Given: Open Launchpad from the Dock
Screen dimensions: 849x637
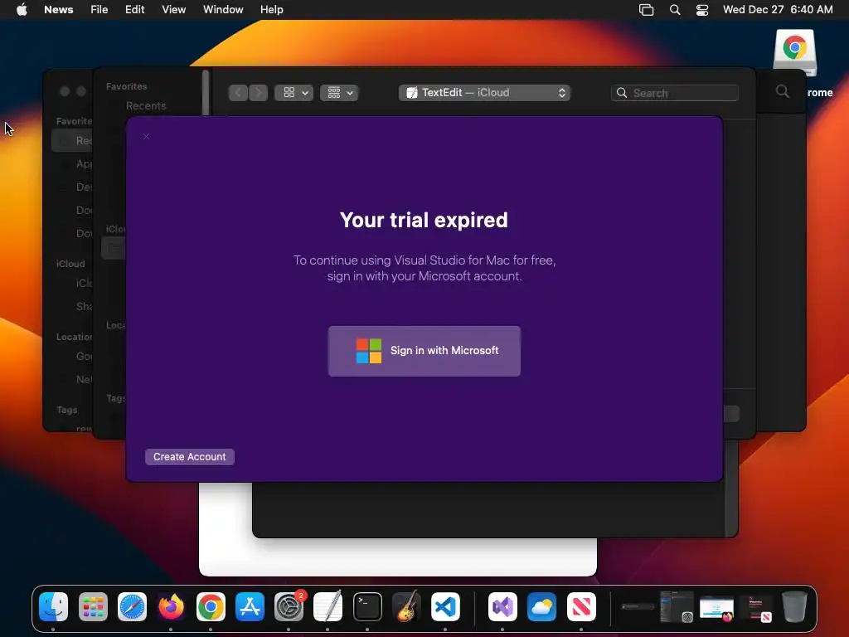Looking at the screenshot, I should coord(93,606).
